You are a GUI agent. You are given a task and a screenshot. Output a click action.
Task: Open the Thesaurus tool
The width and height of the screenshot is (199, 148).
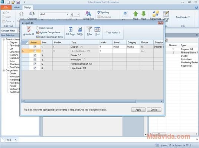click(x=104, y=17)
